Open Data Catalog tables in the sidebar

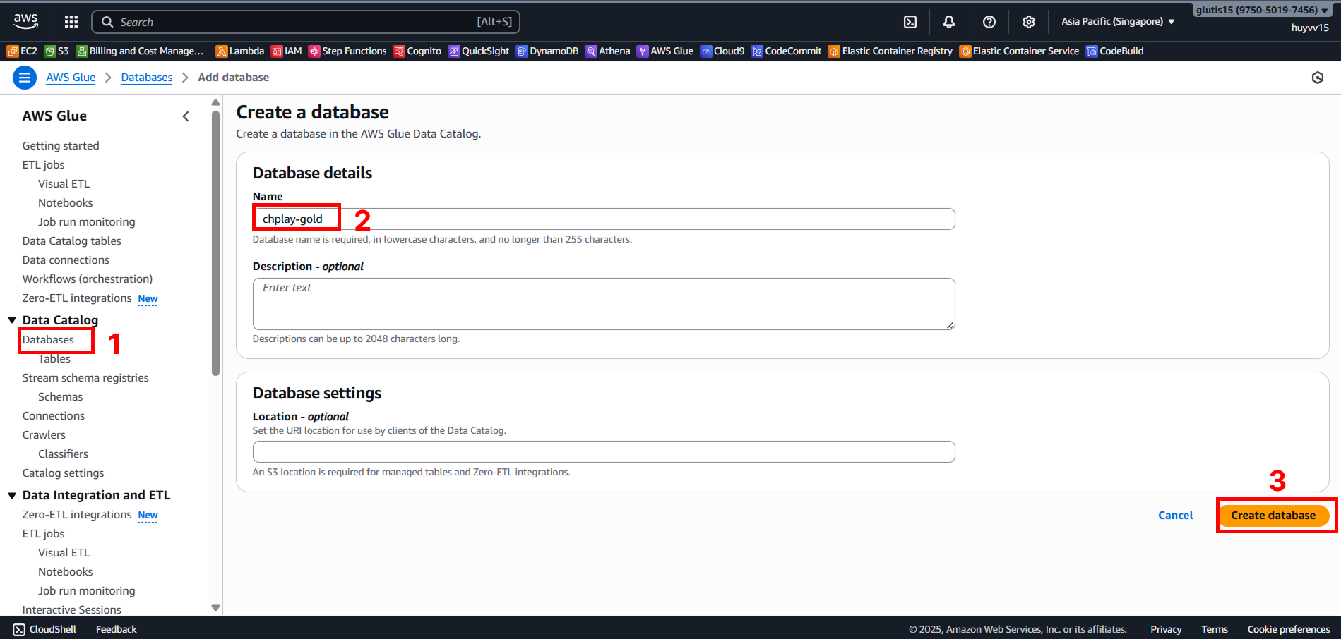[x=71, y=241]
